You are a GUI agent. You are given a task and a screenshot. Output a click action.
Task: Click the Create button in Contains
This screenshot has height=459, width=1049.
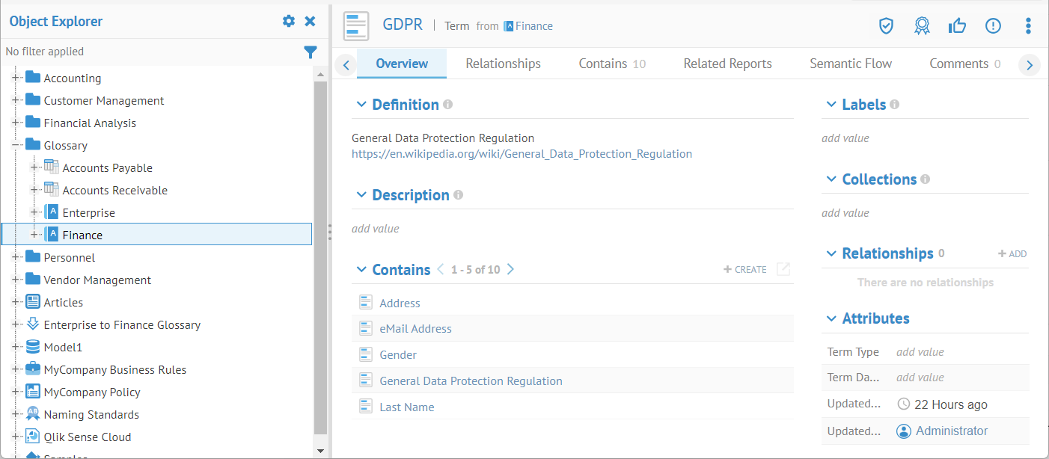pos(745,269)
